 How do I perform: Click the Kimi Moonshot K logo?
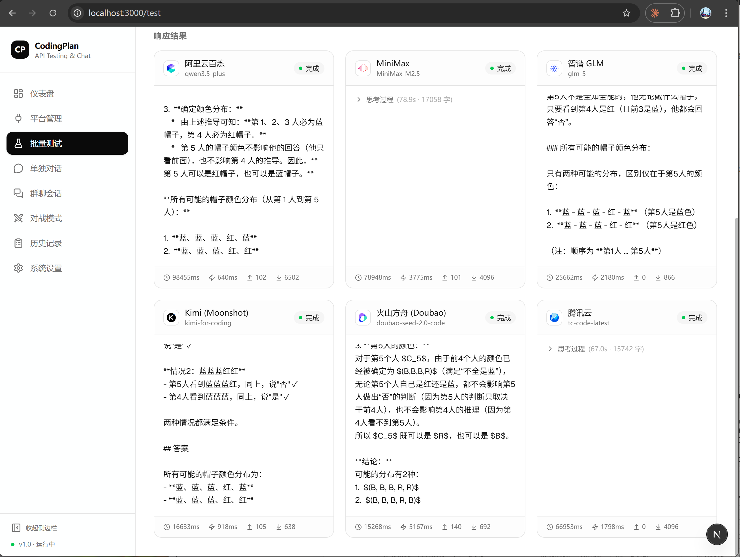171,317
